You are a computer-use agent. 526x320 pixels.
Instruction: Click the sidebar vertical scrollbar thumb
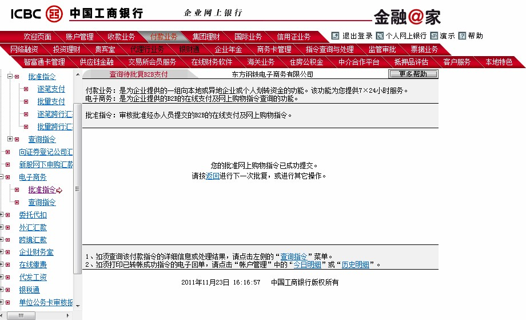click(x=78, y=189)
